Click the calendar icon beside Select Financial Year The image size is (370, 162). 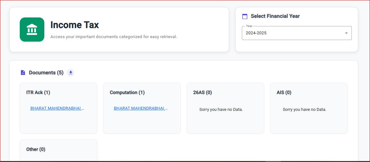(x=245, y=16)
